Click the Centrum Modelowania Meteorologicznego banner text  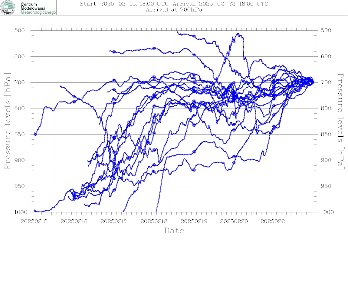click(38, 8)
